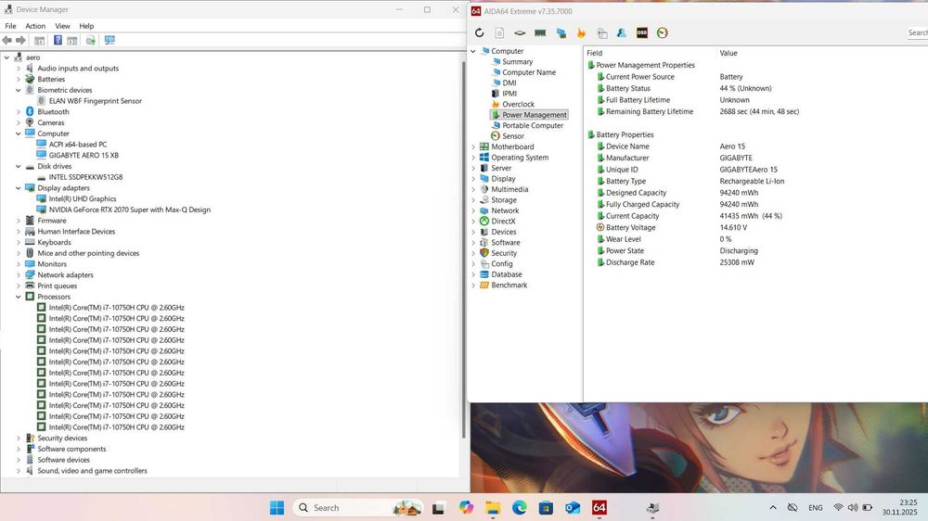Click the battery icon in system tray
The width and height of the screenshot is (928, 521).
[868, 507]
